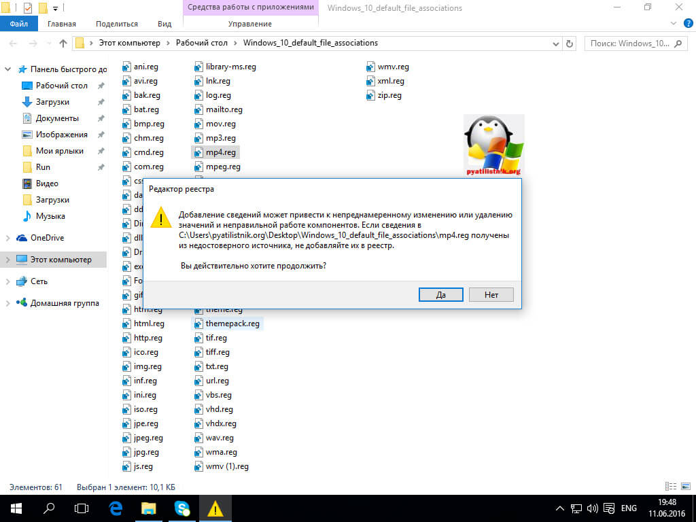This screenshot has width=696, height=522.
Task: Click the Task View taskbar icon
Action: pyautogui.click(x=82, y=508)
